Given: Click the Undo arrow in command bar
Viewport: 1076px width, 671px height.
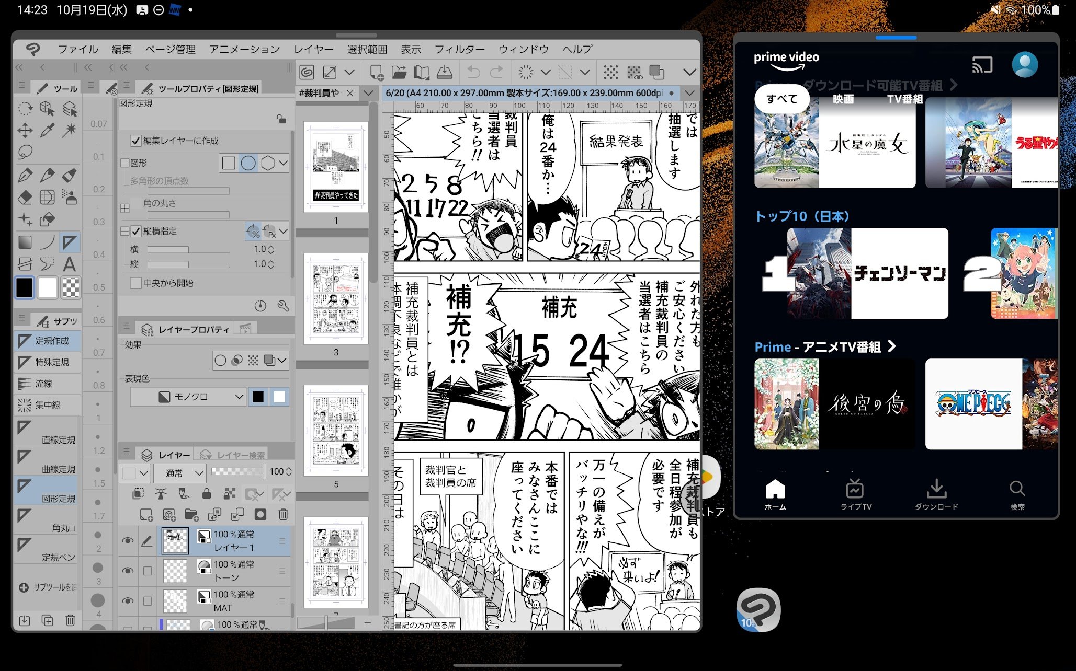Looking at the screenshot, I should click(473, 72).
